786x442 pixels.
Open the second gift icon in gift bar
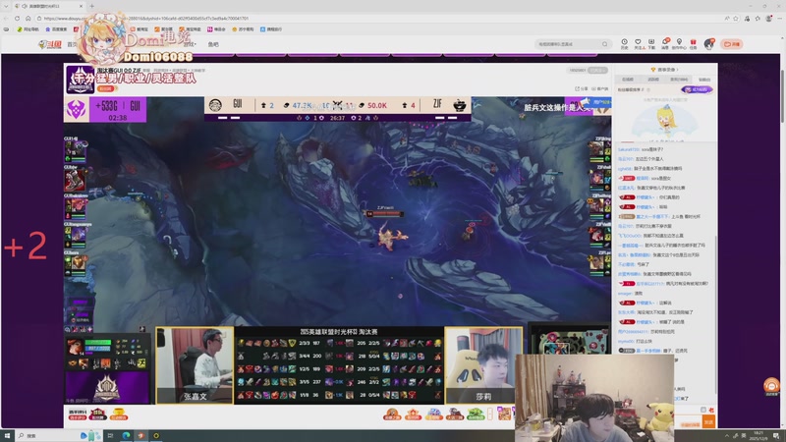coord(413,414)
